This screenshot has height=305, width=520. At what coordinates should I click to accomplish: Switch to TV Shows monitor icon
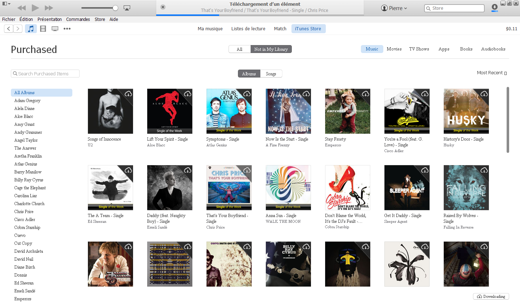click(x=55, y=29)
